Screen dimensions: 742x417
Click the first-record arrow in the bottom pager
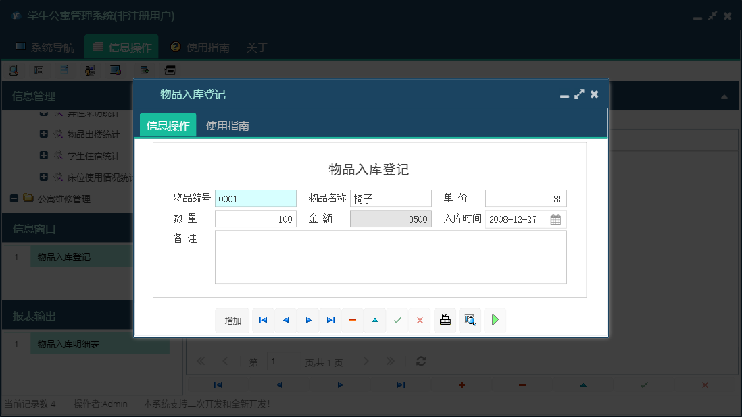pyautogui.click(x=218, y=384)
